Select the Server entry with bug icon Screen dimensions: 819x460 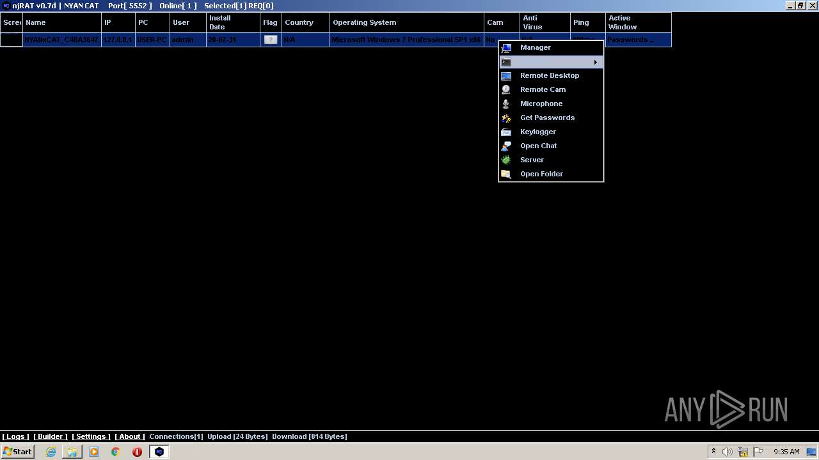coord(551,160)
